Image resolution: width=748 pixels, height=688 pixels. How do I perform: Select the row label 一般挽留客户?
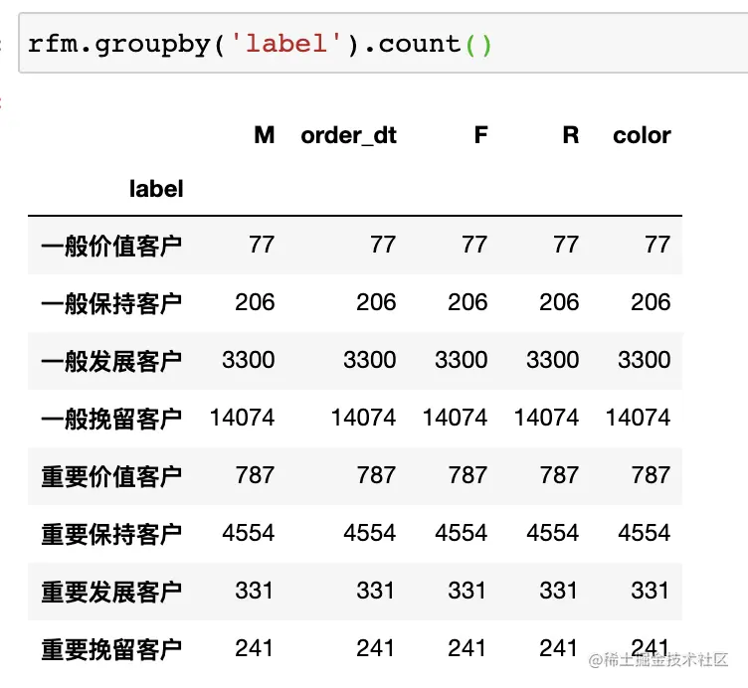(111, 419)
